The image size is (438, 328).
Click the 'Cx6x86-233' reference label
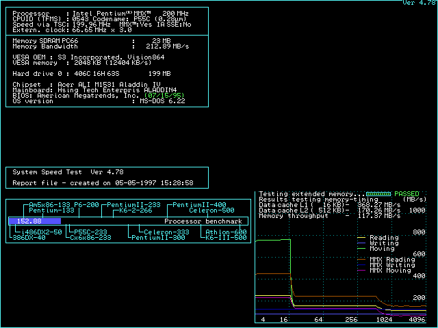90,238
